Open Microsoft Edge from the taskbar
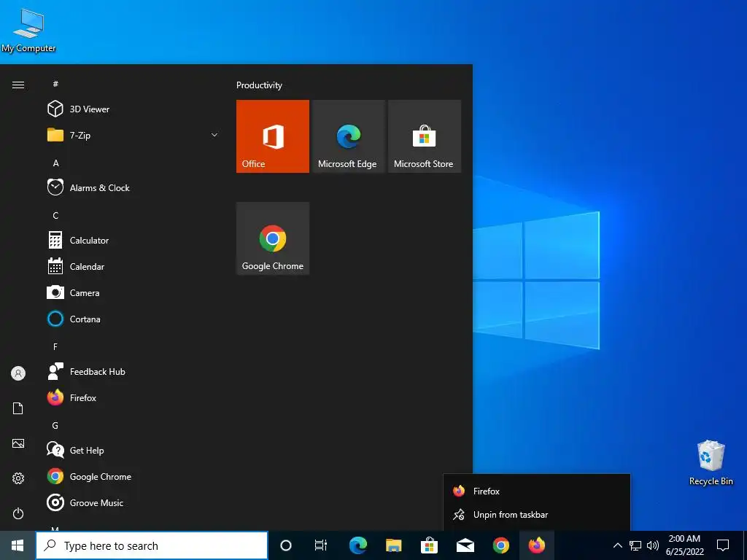The height and width of the screenshot is (560, 747). click(x=357, y=545)
